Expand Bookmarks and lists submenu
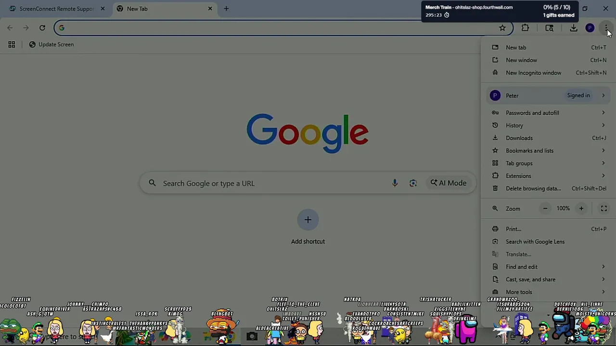Viewport: 616px width, 346px height. tap(548, 150)
